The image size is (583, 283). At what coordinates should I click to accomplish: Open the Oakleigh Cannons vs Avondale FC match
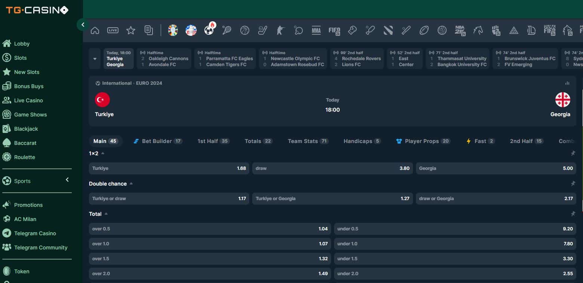(164, 59)
